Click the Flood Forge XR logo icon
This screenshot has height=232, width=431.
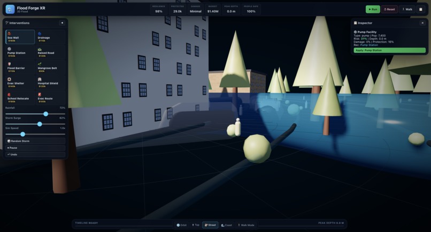(10, 9)
